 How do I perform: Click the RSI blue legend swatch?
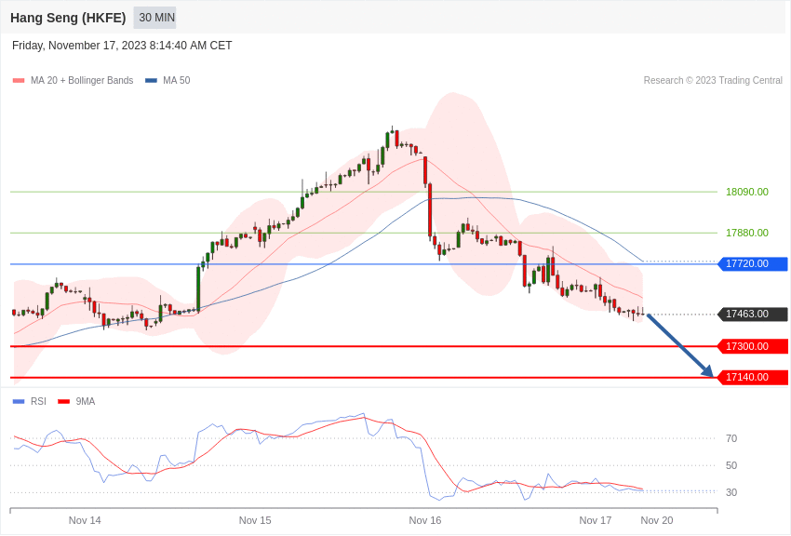pyautogui.click(x=19, y=402)
